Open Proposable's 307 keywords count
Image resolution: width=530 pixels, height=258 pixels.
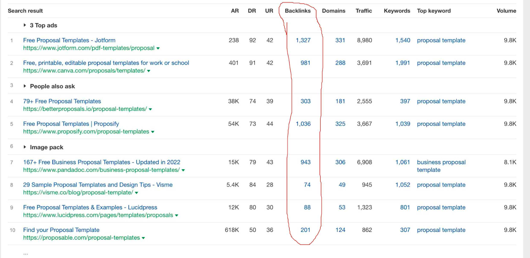point(405,230)
